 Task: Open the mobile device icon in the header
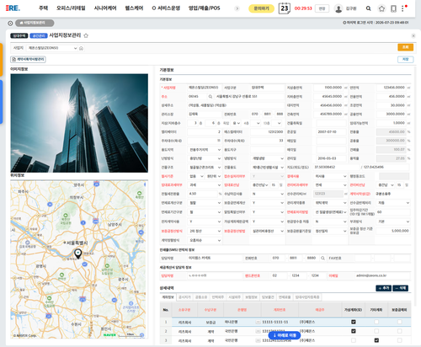[393, 8]
